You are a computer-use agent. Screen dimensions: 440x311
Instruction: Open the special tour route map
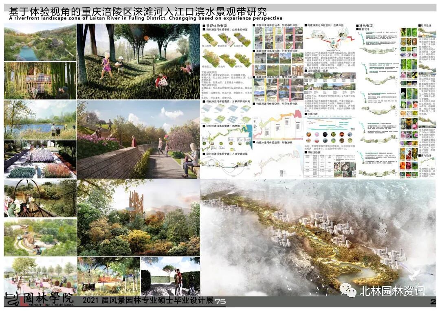tap(278, 161)
